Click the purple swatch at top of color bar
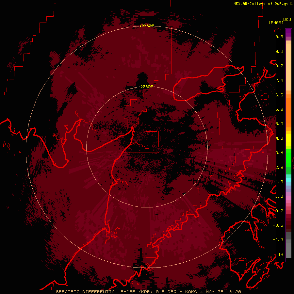 click(x=288, y=33)
